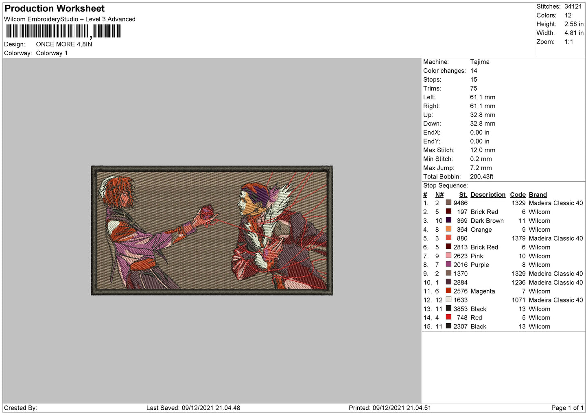Click 'Page 1 of 1' in footer
The image size is (588, 415).
click(567, 408)
